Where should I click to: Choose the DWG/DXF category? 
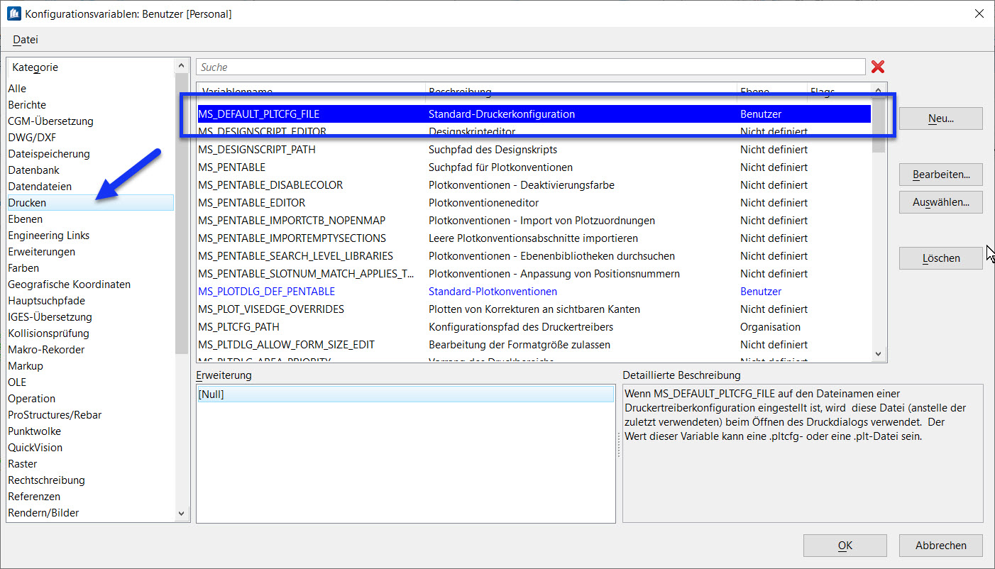tap(90, 138)
